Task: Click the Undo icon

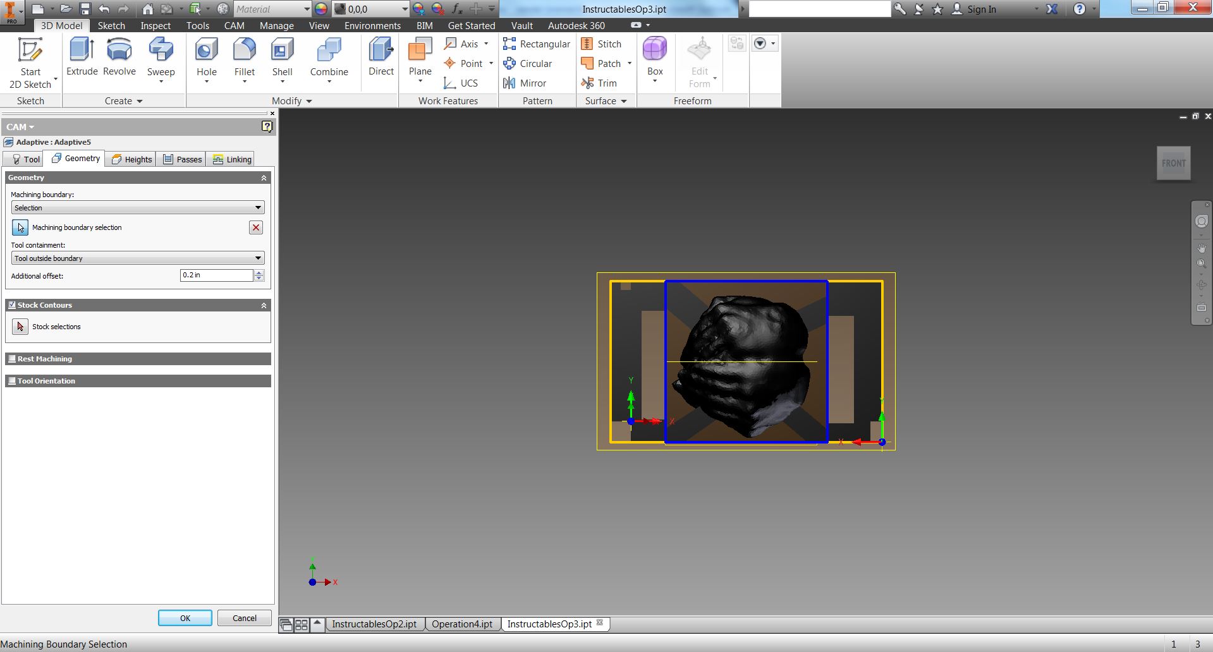Action: click(104, 9)
